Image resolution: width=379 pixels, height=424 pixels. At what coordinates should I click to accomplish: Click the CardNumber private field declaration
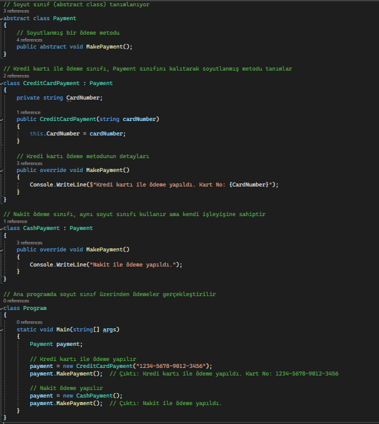click(84, 98)
